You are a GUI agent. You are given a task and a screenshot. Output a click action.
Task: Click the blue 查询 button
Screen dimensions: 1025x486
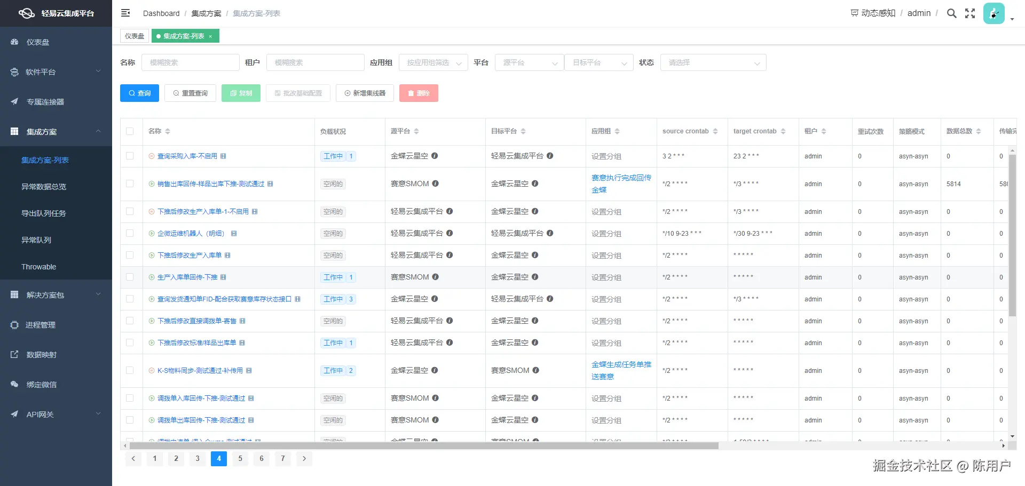pyautogui.click(x=139, y=93)
